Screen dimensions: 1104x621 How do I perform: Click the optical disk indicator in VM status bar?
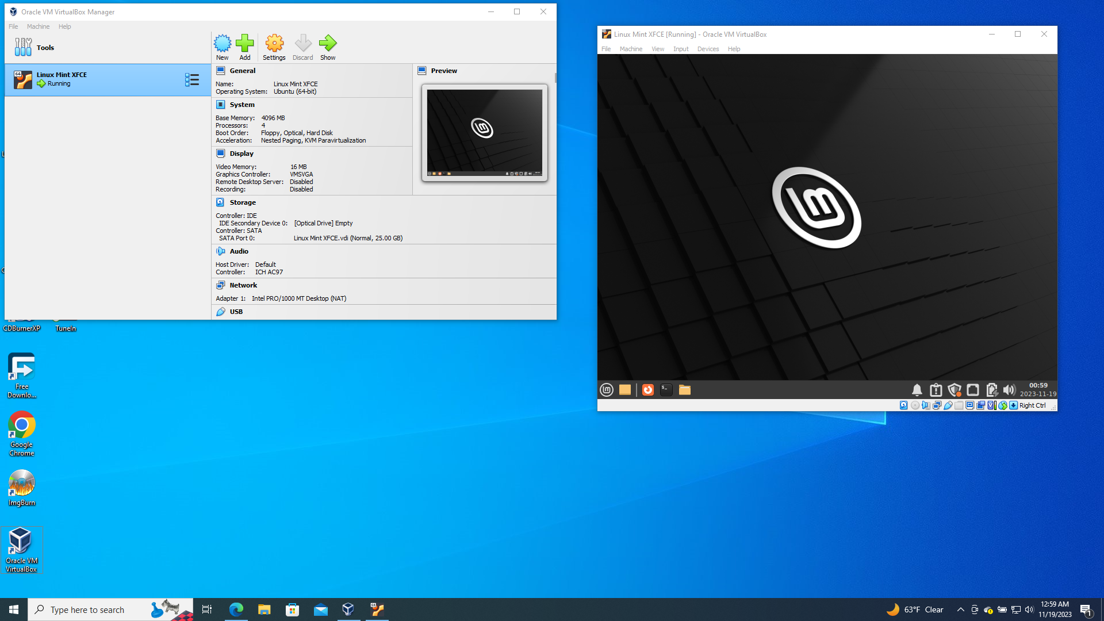[915, 405]
